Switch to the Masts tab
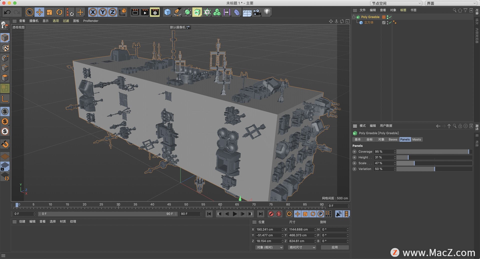Image resolution: width=480 pixels, height=259 pixels. coord(416,139)
